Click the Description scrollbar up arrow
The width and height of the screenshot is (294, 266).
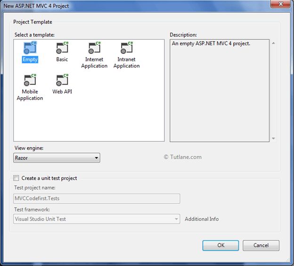(x=274, y=43)
